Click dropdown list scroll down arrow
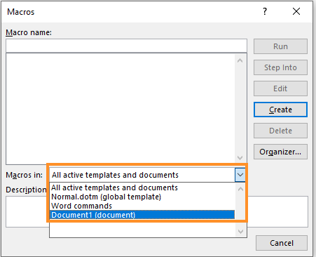 tap(240, 232)
